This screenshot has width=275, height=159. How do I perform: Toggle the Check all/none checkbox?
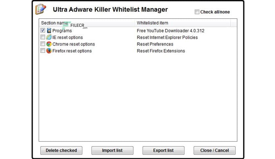tap(197, 12)
